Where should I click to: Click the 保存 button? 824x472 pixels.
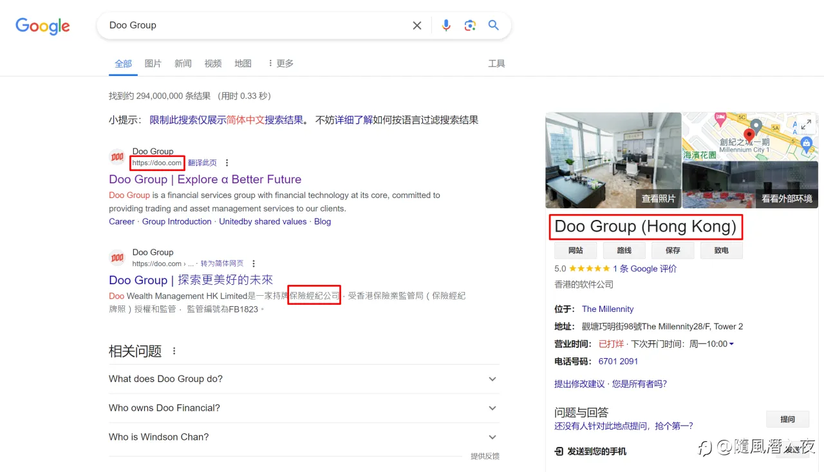[673, 250]
